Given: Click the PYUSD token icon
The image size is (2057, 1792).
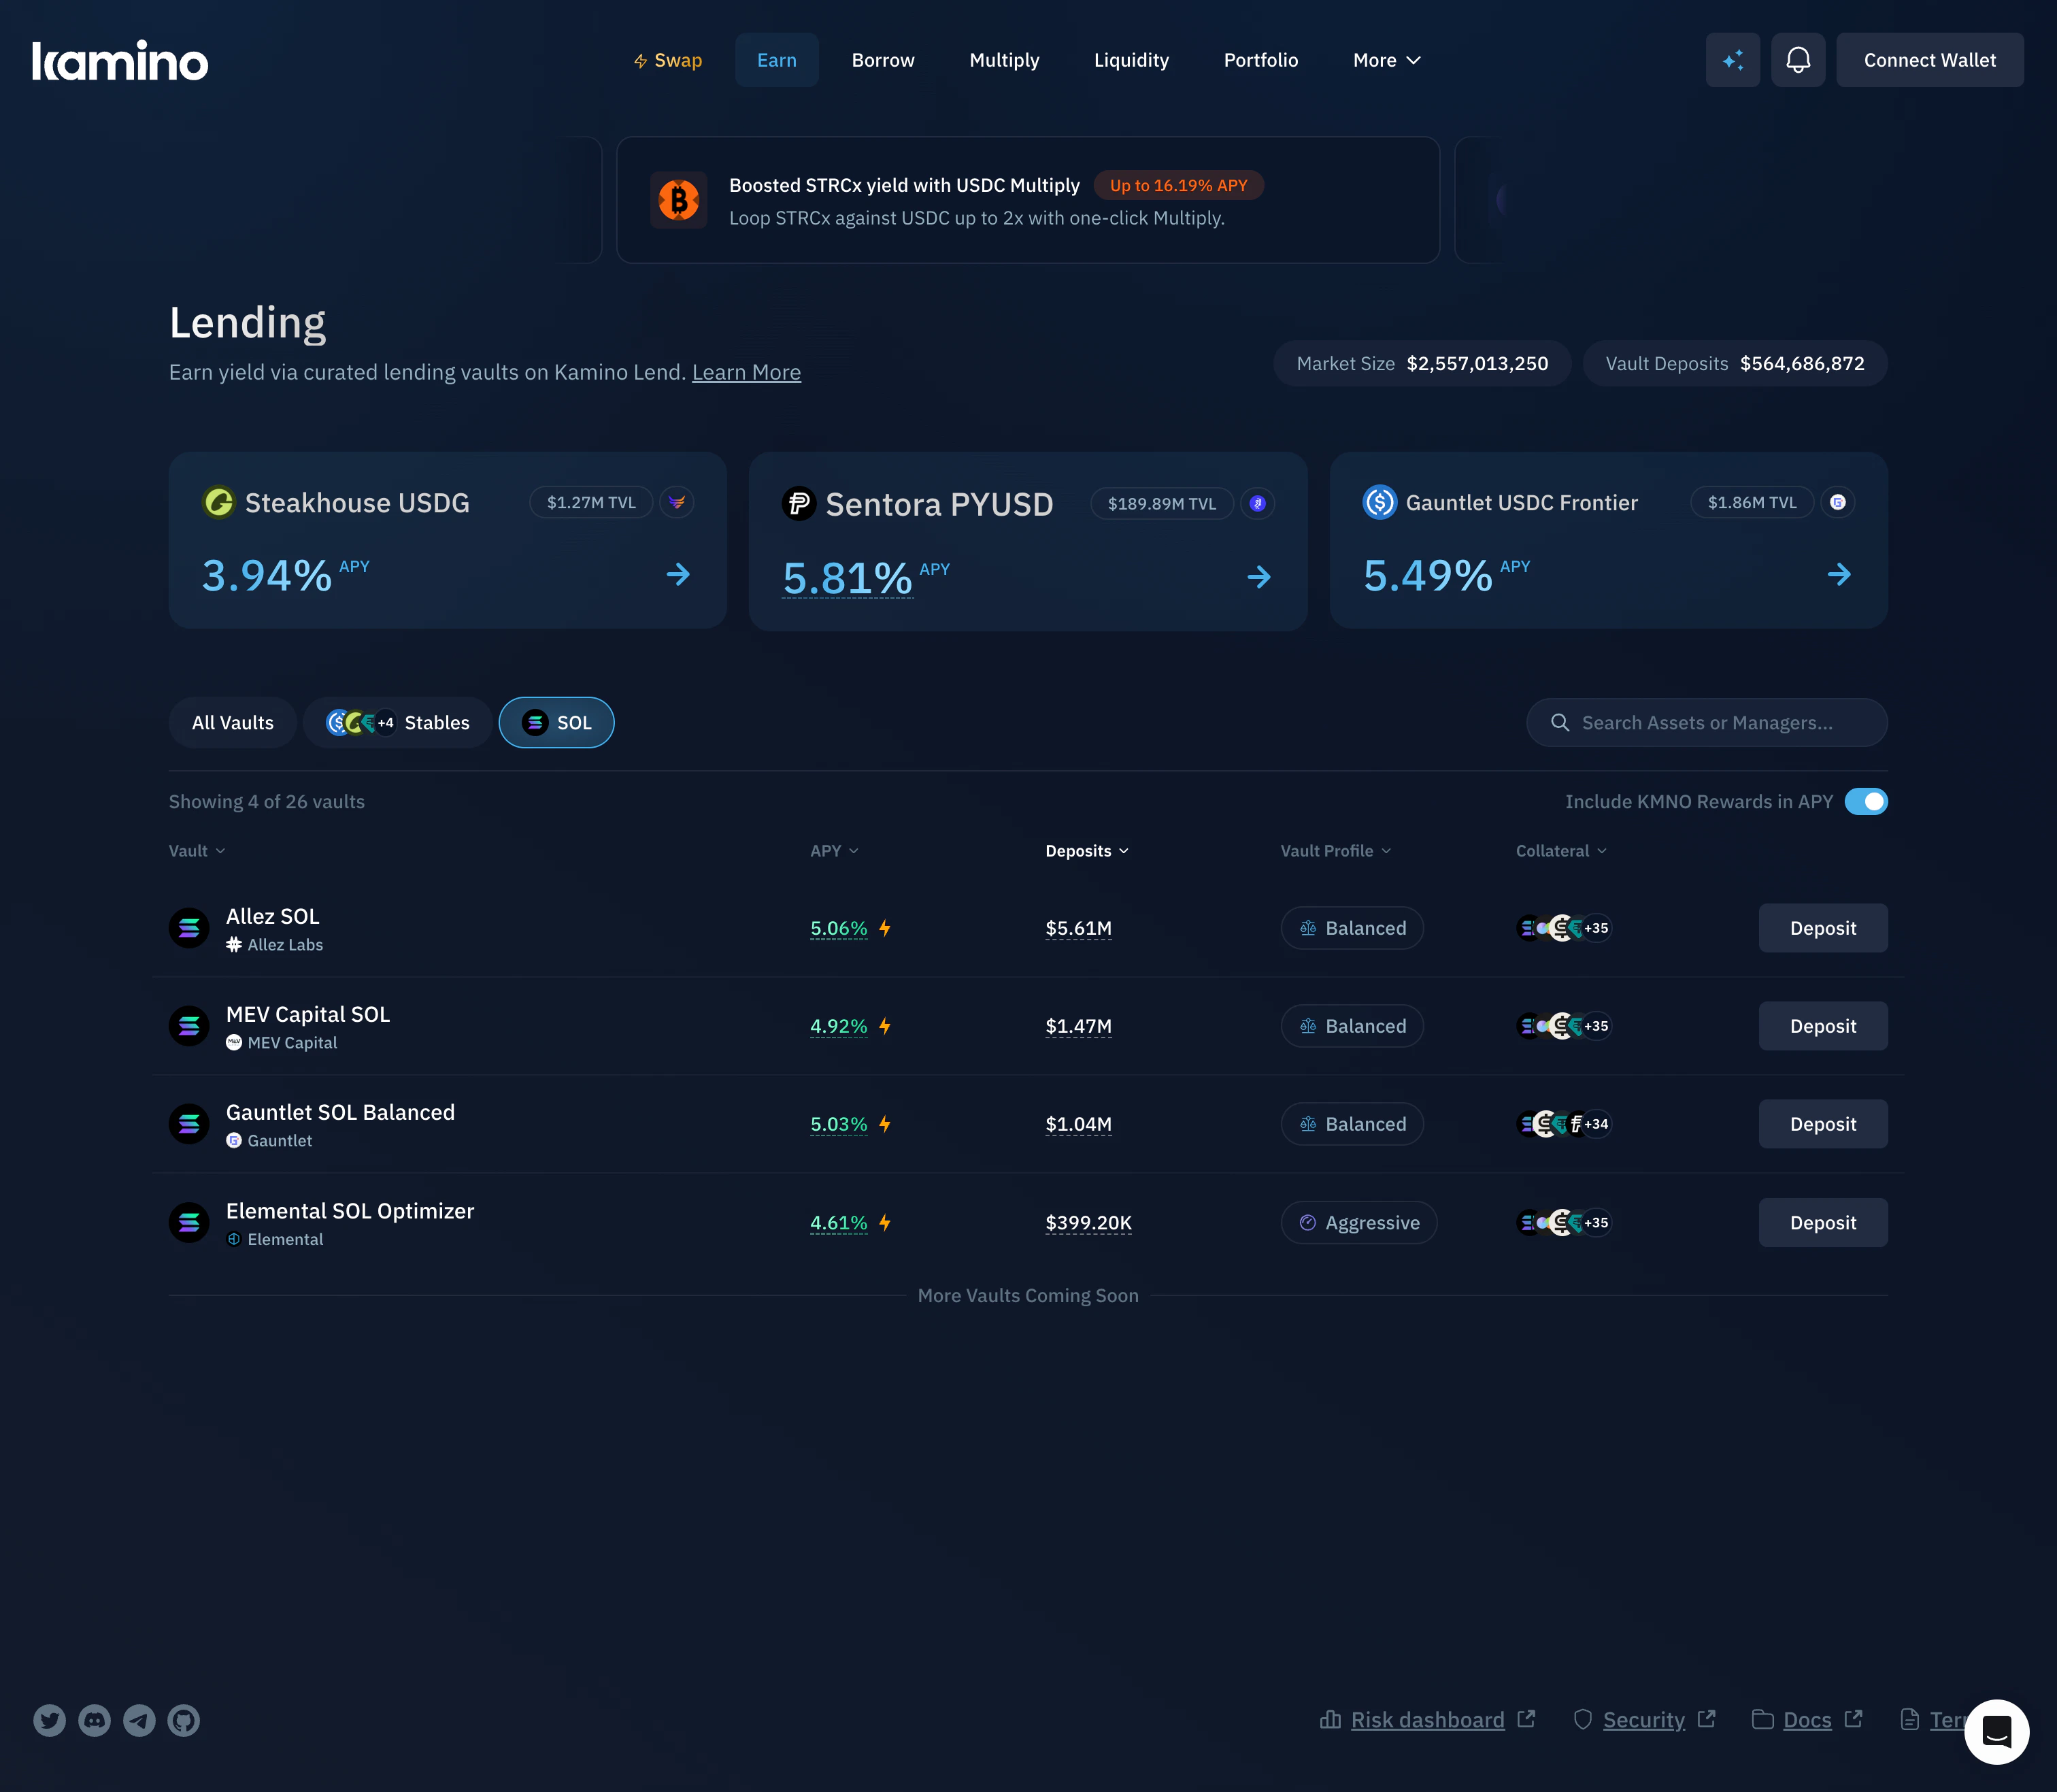Looking at the screenshot, I should (x=799, y=504).
